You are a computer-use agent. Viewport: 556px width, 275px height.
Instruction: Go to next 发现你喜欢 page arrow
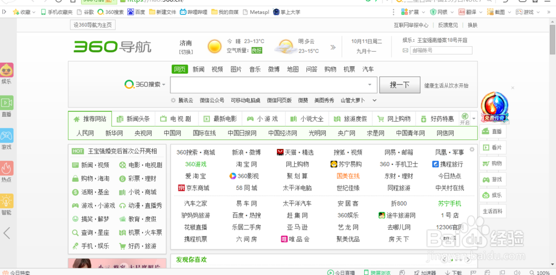[468, 260]
